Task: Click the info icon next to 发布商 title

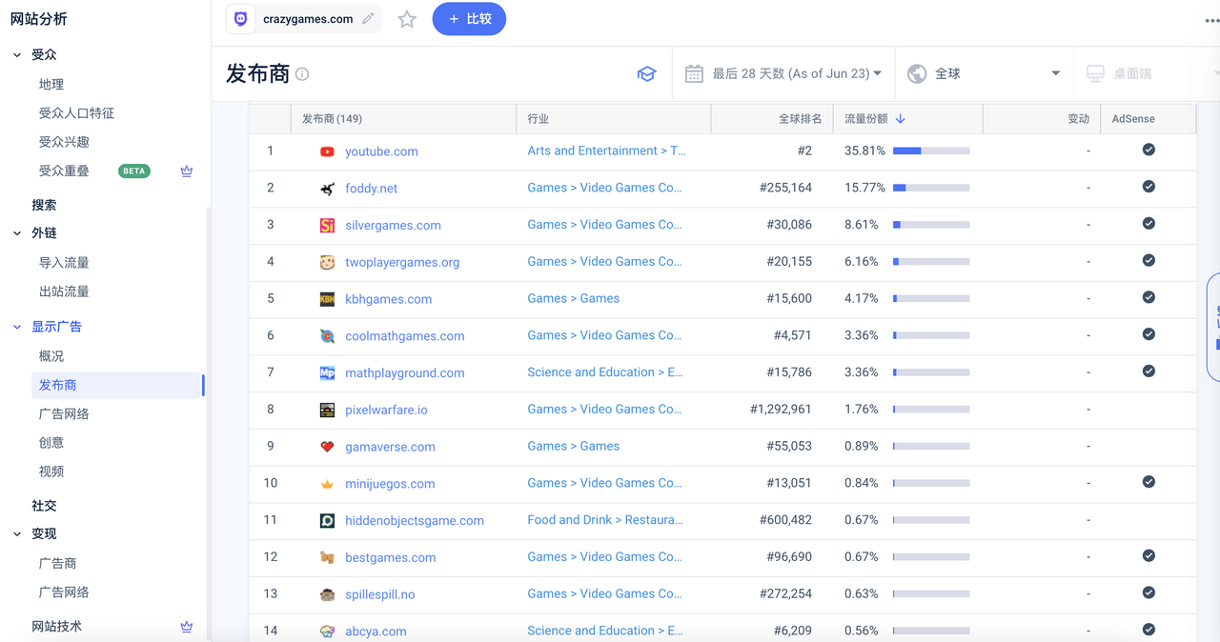Action: coord(302,74)
